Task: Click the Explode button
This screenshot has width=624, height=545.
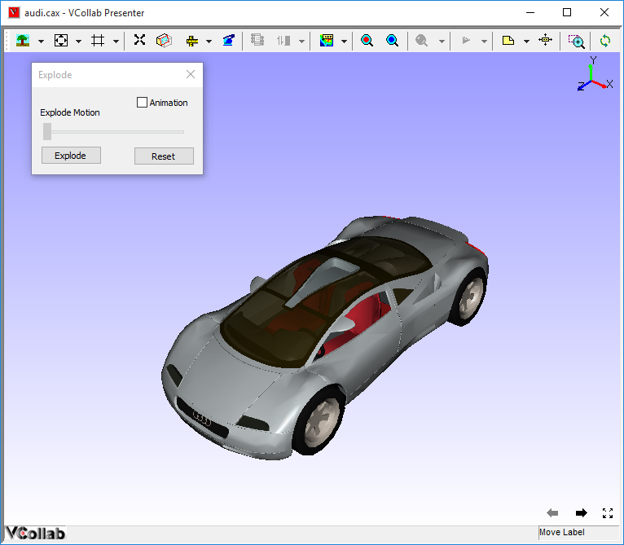Action: (71, 156)
